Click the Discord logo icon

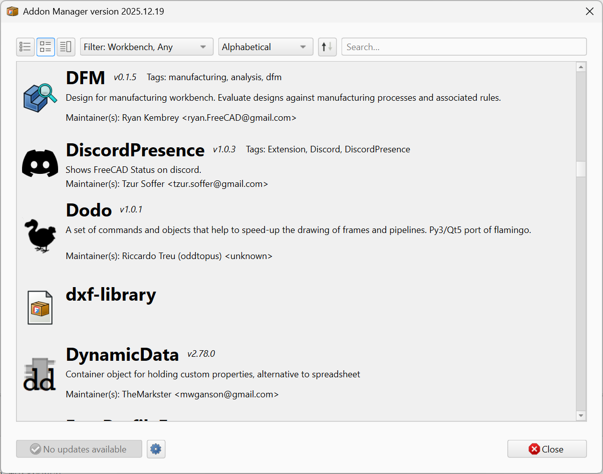40,163
